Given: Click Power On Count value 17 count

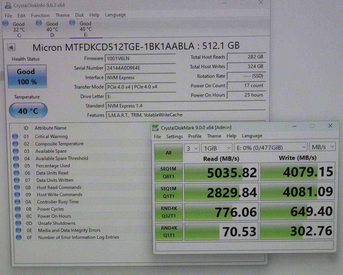Looking at the screenshot, I should pyautogui.click(x=246, y=86).
